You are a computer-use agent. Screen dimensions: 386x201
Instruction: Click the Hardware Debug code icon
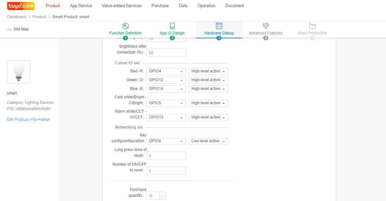pos(219,26)
